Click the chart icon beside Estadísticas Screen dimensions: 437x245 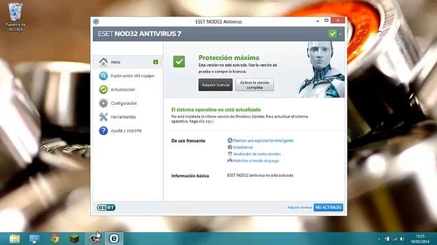230,147
